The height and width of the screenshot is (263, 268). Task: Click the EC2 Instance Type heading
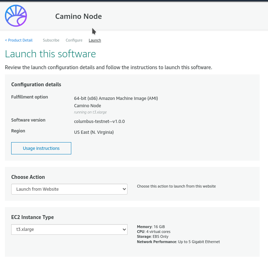[x=32, y=217]
